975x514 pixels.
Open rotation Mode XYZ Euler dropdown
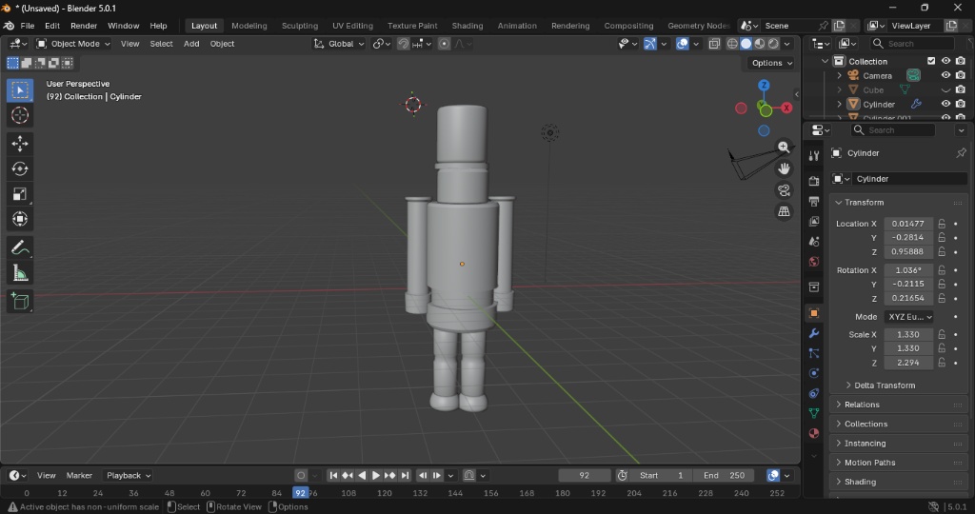pyautogui.click(x=908, y=317)
